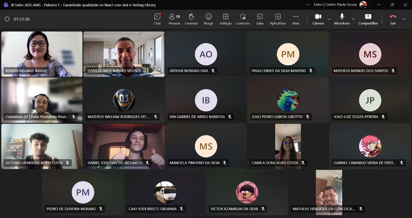This screenshot has height=218, width=412.
Task: Open the Controles meeting controls
Action: click(x=243, y=19)
